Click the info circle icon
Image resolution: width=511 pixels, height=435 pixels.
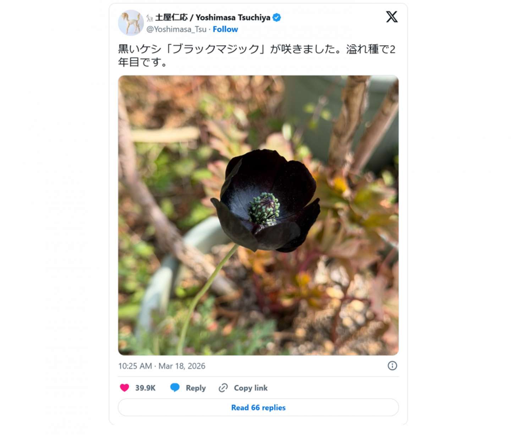pyautogui.click(x=392, y=366)
